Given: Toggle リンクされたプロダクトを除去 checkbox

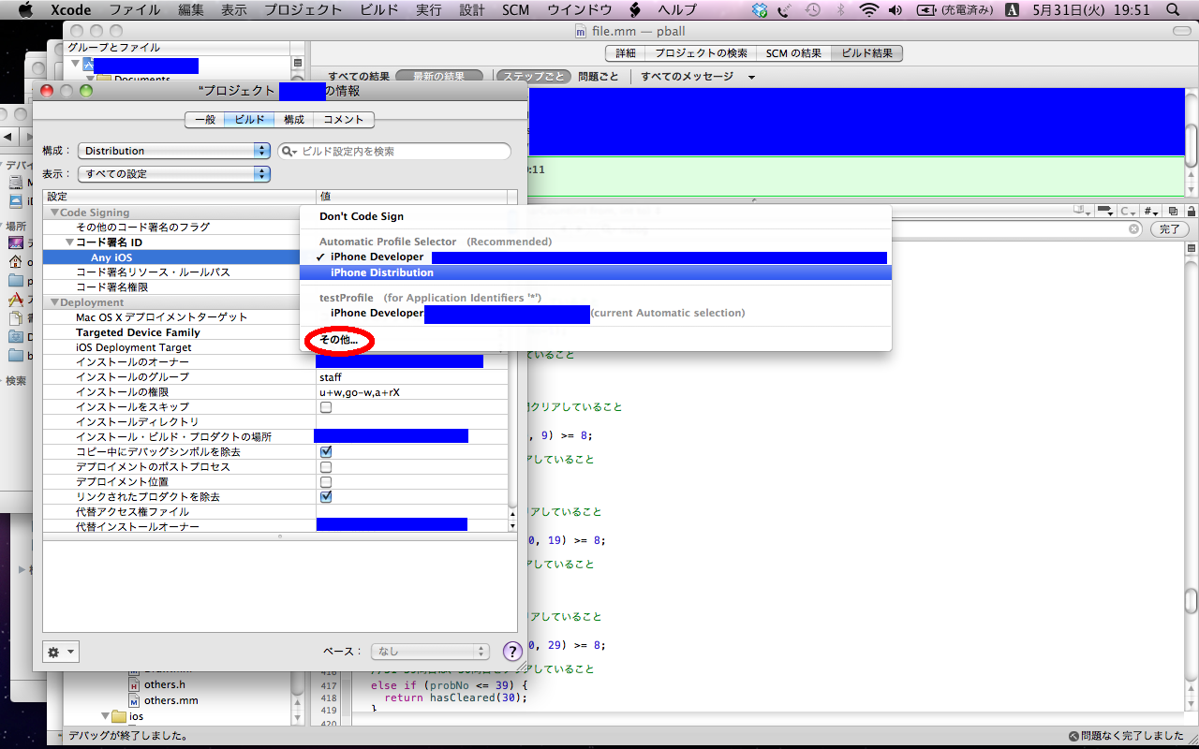Looking at the screenshot, I should (x=326, y=497).
